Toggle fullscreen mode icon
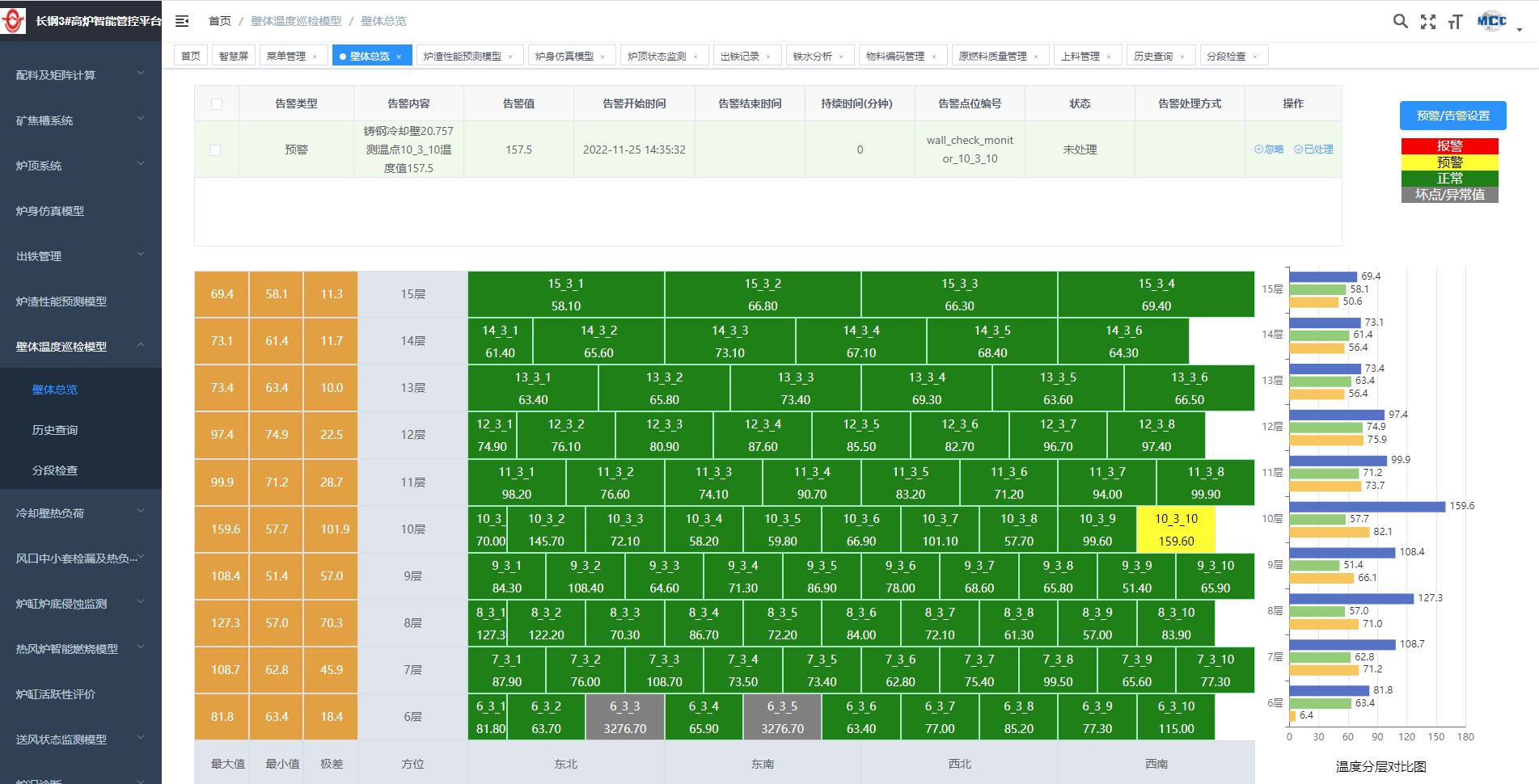This screenshot has height=784, width=1539. coord(1428,22)
